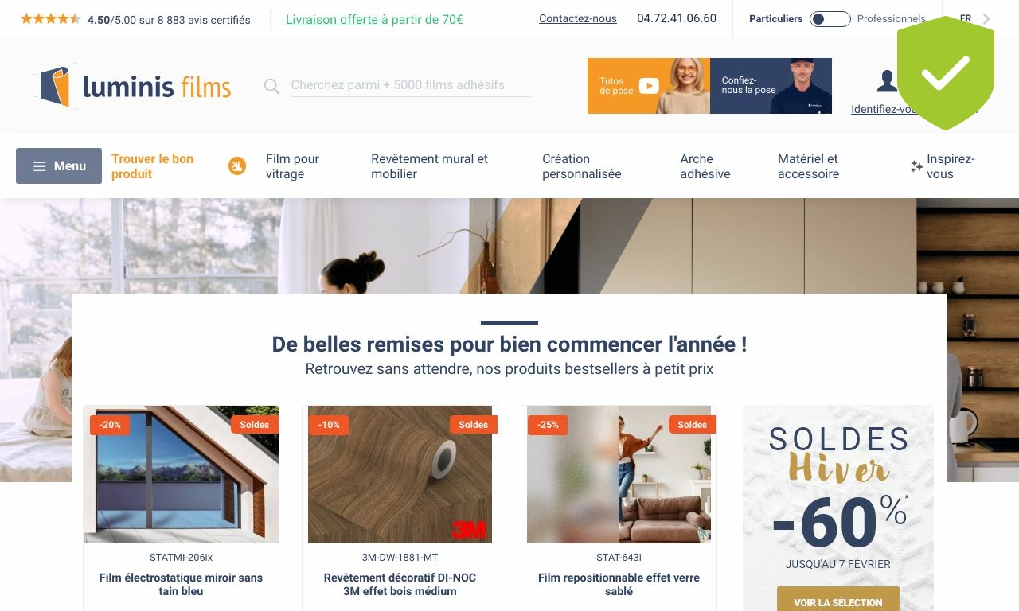Expand the Film pour vitrage menu

tap(293, 166)
